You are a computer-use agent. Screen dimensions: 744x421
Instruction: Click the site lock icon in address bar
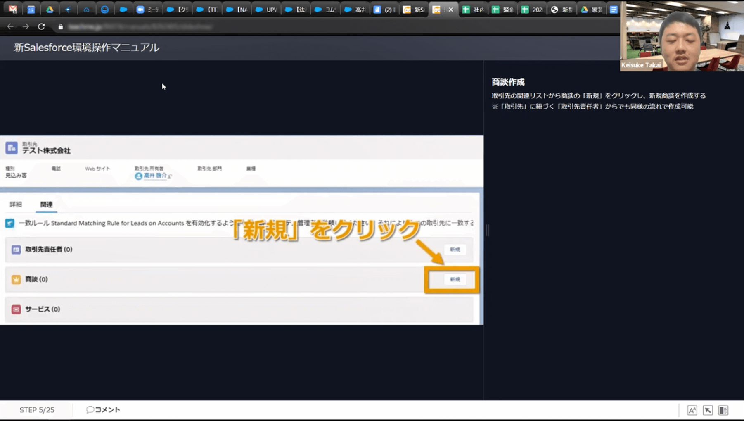[x=61, y=26]
